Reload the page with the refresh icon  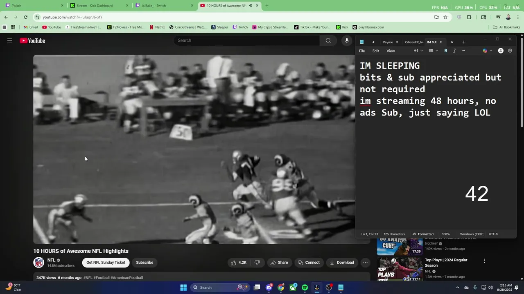(26, 17)
